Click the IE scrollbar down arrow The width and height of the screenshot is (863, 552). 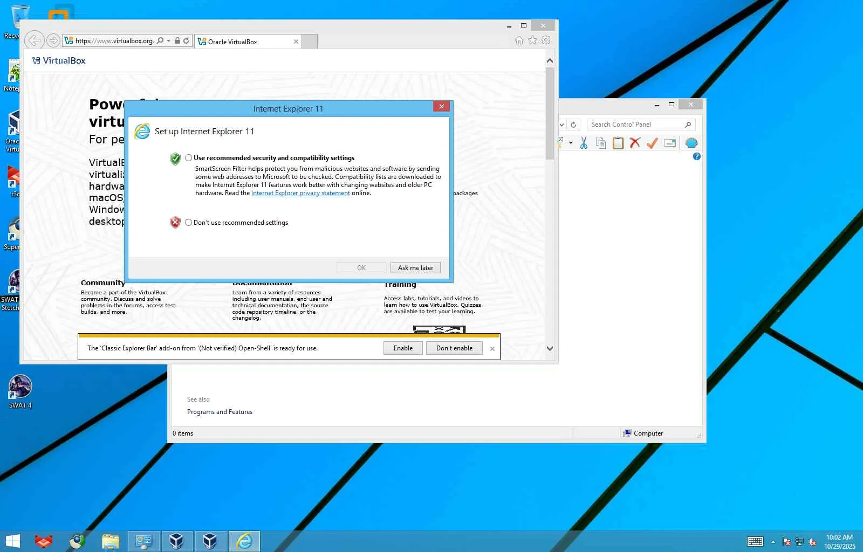tap(550, 348)
